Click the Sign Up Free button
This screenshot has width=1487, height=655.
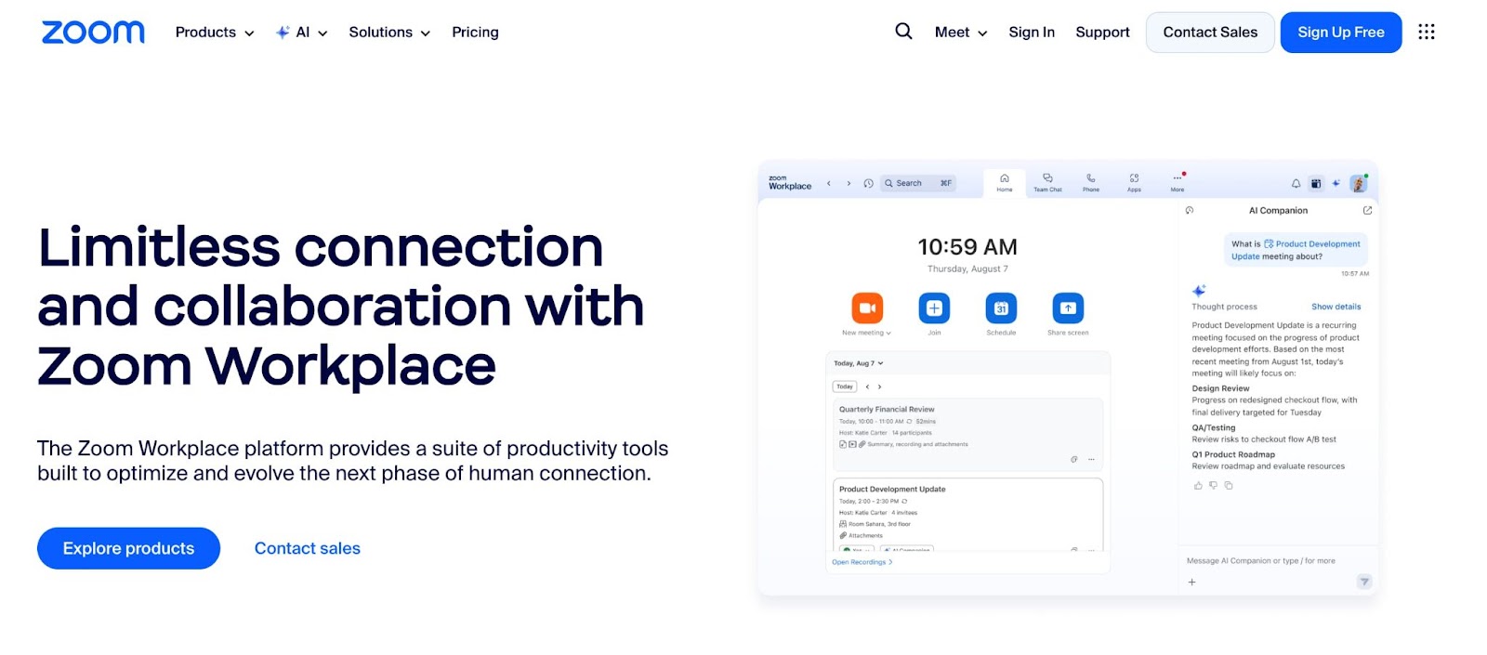point(1341,33)
